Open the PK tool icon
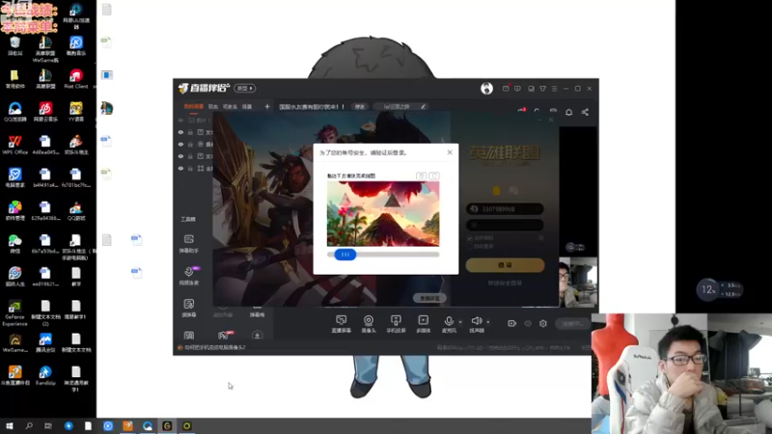The image size is (772, 434). pyautogui.click(x=223, y=336)
